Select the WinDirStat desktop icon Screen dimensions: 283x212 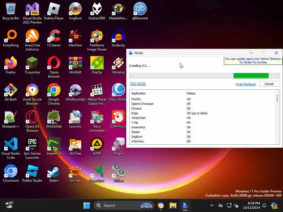54,119
